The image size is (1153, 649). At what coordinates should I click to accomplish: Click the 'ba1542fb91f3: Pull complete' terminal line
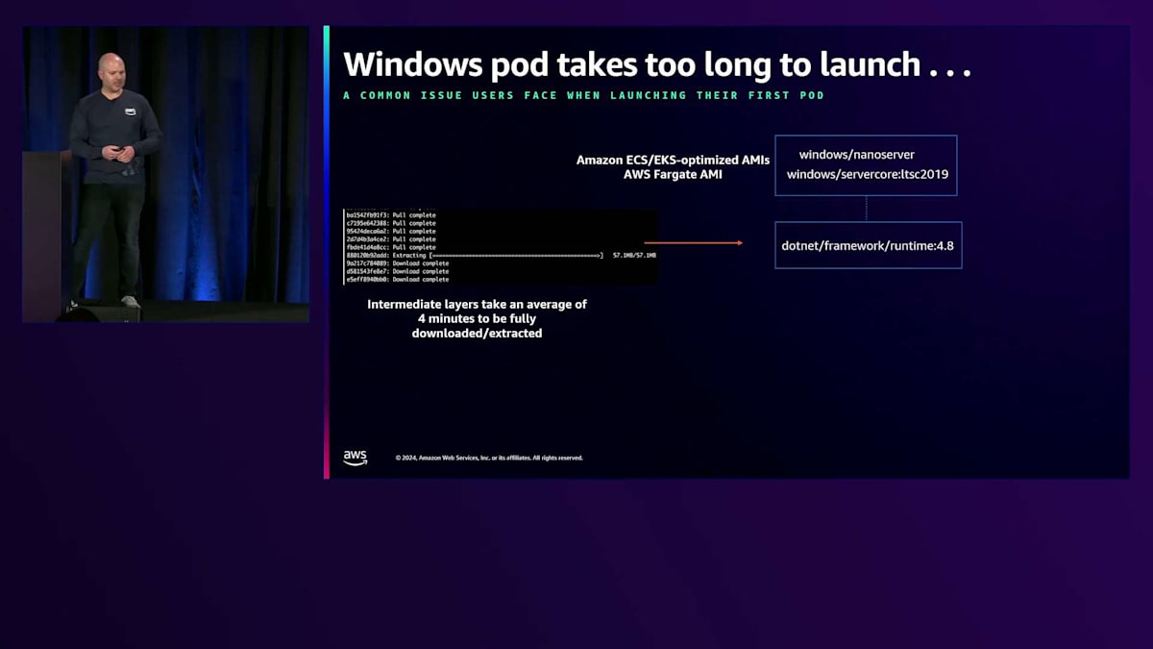(x=391, y=215)
